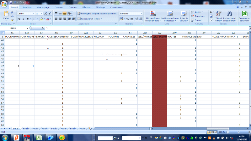Open the Calibri font name dropdown

(x=34, y=13)
